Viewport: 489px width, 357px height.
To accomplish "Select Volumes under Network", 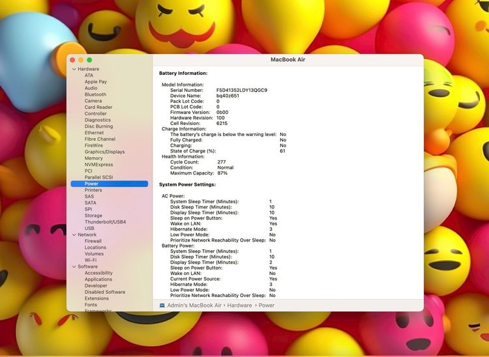I will [94, 254].
